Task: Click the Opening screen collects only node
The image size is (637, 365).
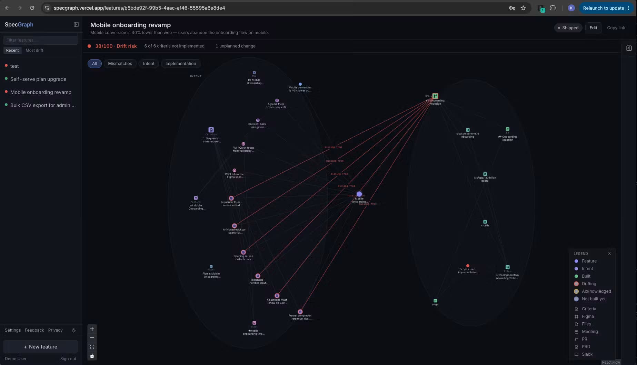Action: (x=243, y=253)
